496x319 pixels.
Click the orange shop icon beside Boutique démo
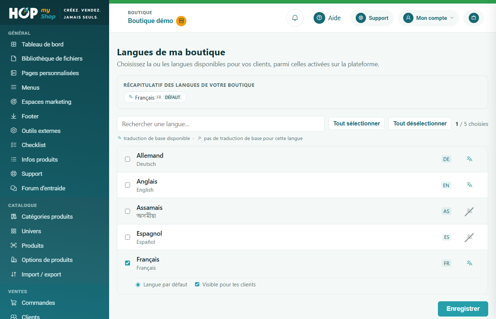click(181, 21)
